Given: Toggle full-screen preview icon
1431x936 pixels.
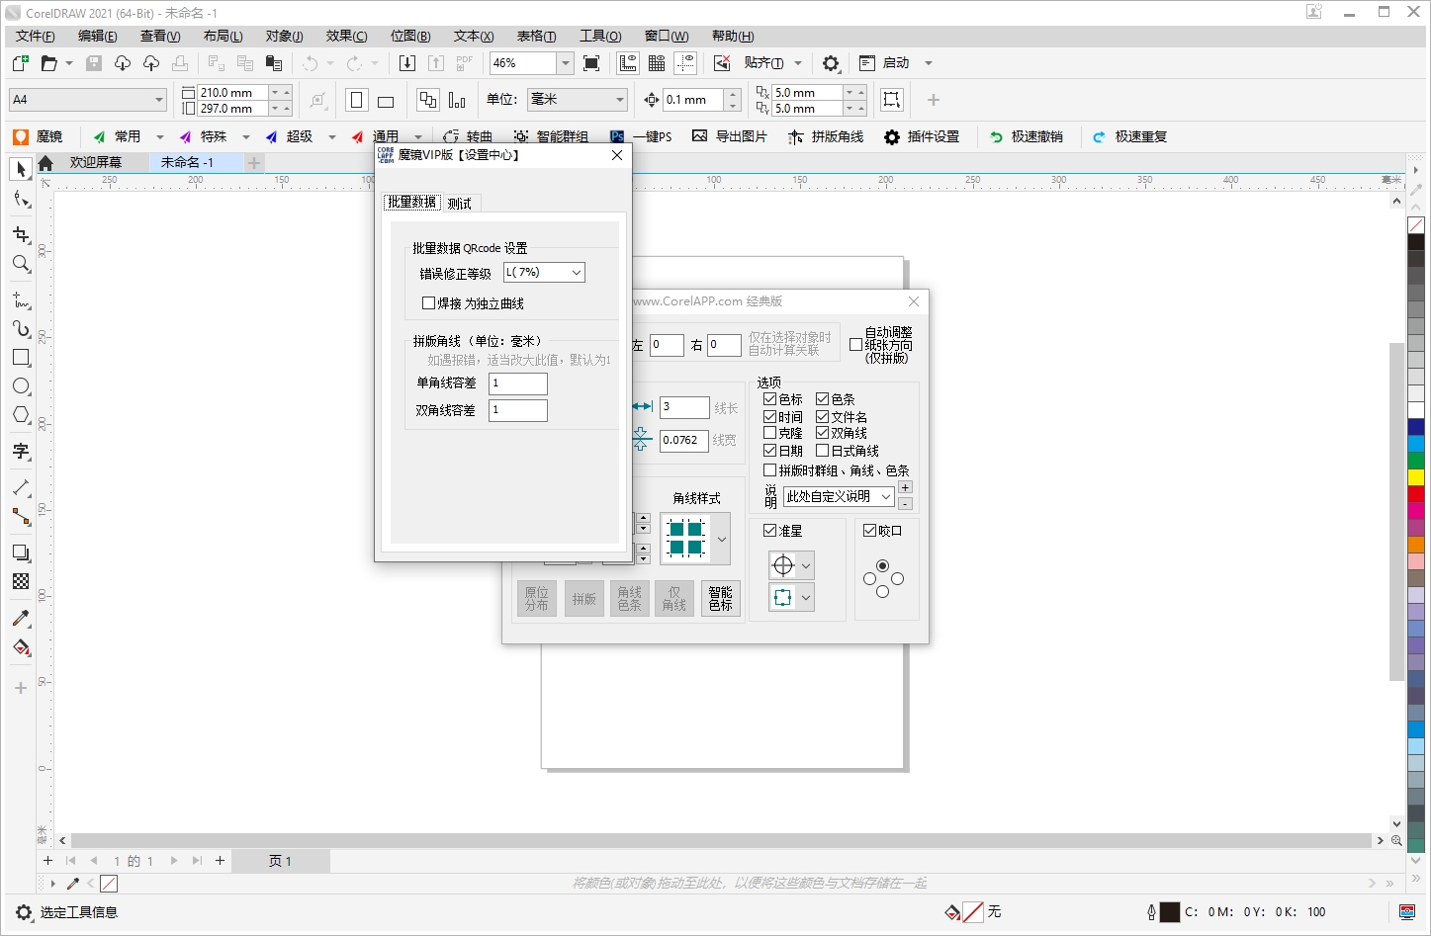Looking at the screenshot, I should [x=591, y=63].
